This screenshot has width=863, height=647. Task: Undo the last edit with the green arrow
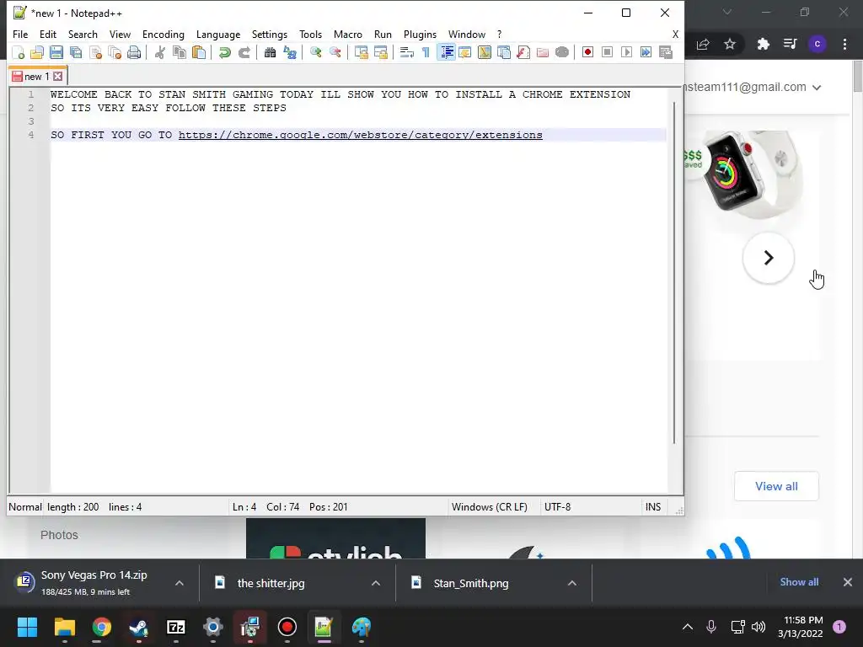(224, 52)
